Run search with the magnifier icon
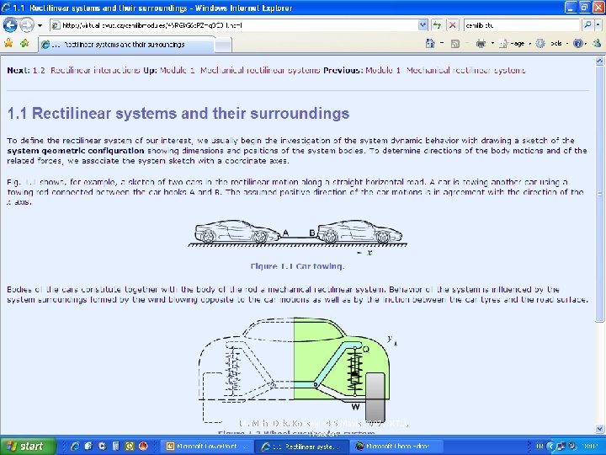 587,25
